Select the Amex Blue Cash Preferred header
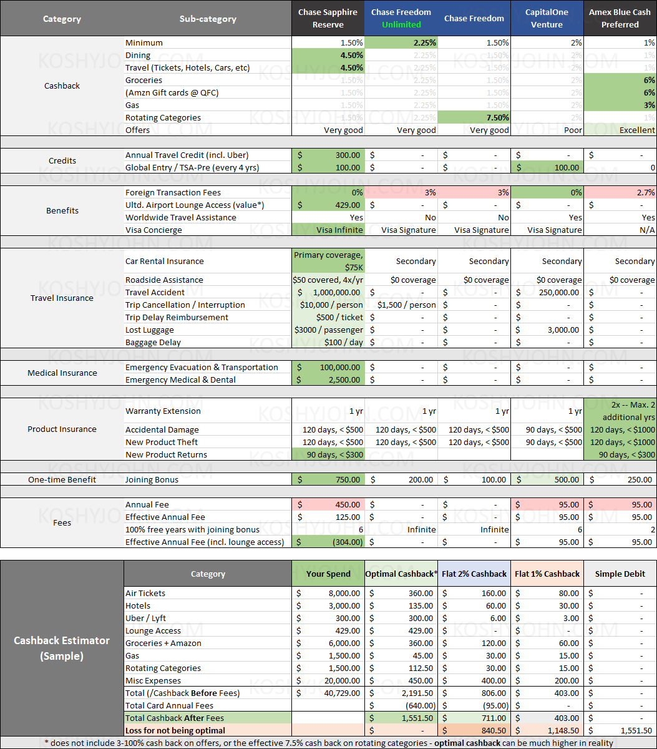The height and width of the screenshot is (749, 657). pyautogui.click(x=620, y=19)
